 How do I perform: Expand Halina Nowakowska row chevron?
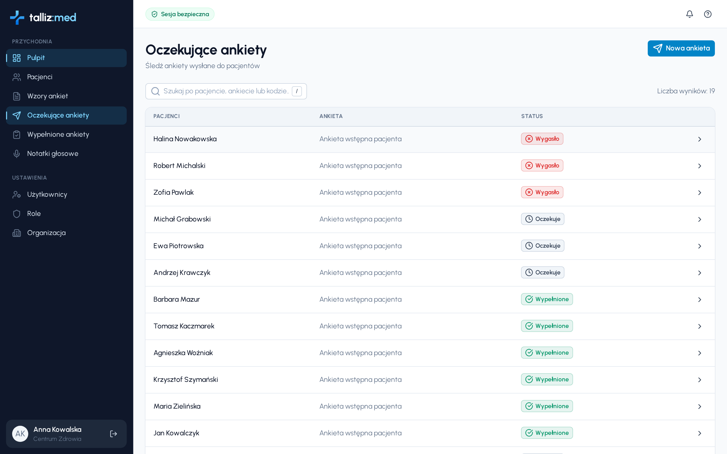pos(700,139)
